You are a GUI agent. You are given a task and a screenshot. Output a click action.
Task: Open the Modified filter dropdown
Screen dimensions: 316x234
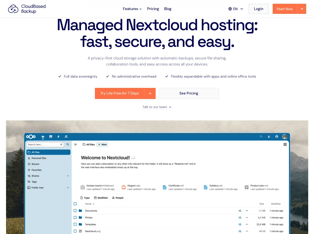coord(101,198)
